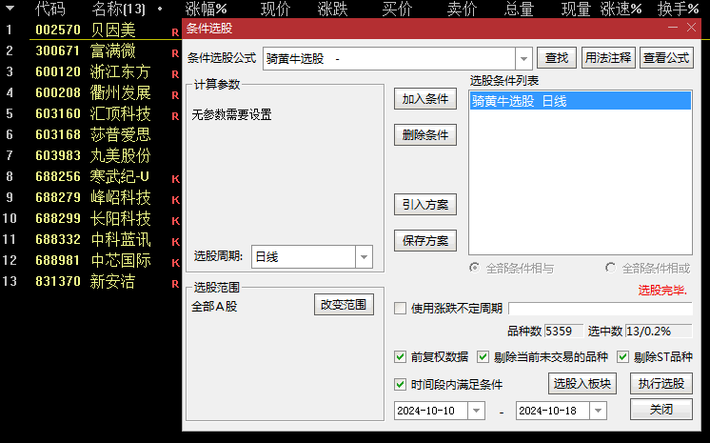Sort by 名称(13) column header
710x443 pixels.
[119, 9]
